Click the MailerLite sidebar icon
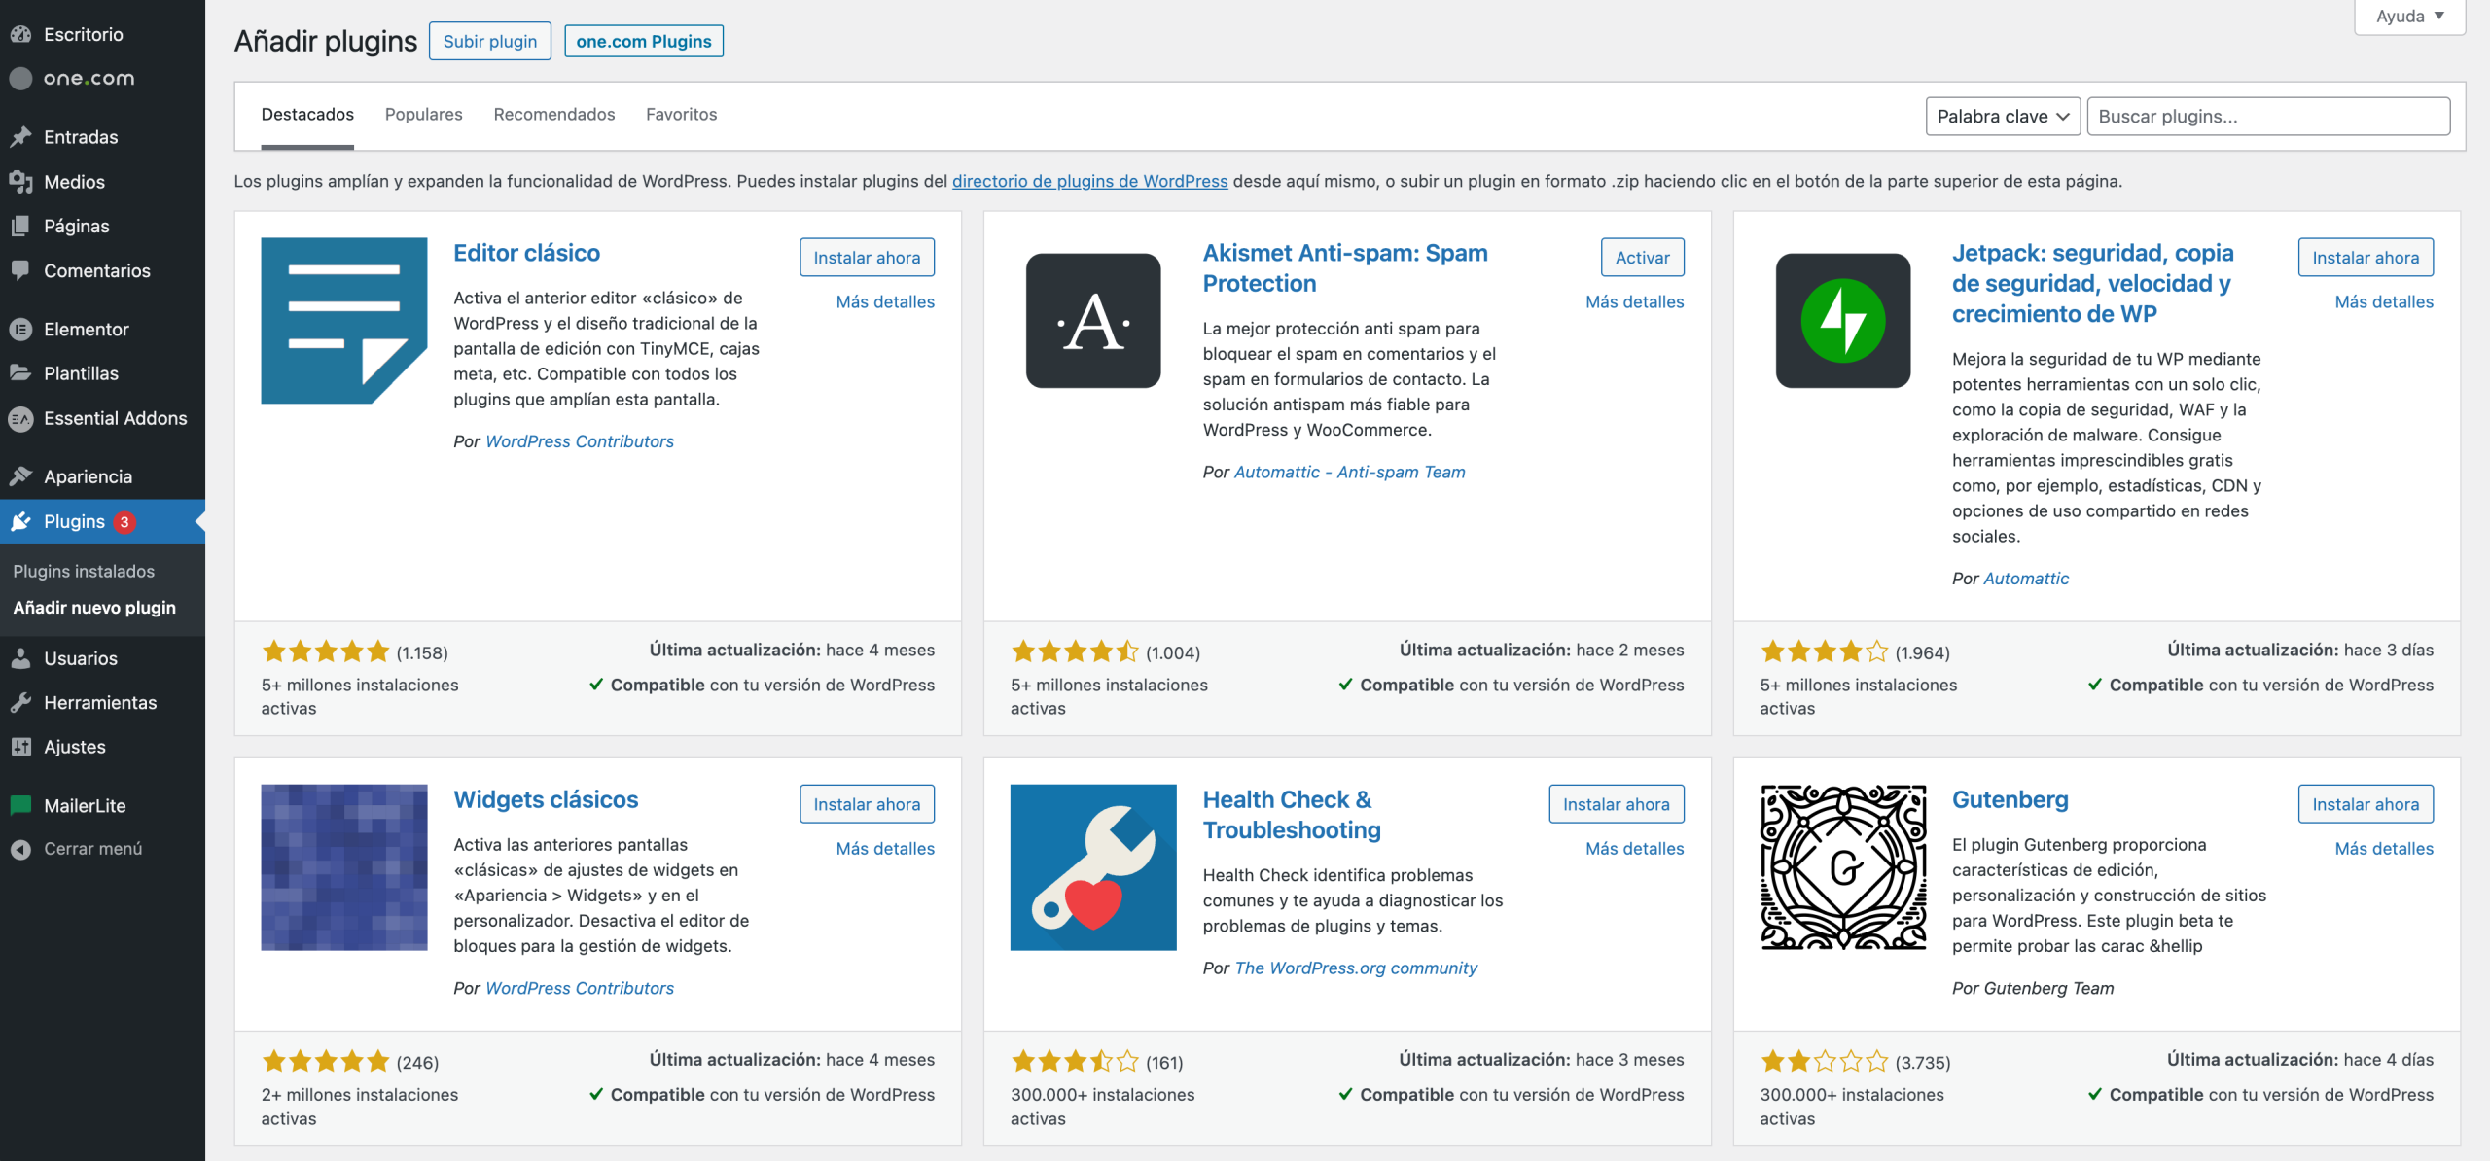 (22, 804)
